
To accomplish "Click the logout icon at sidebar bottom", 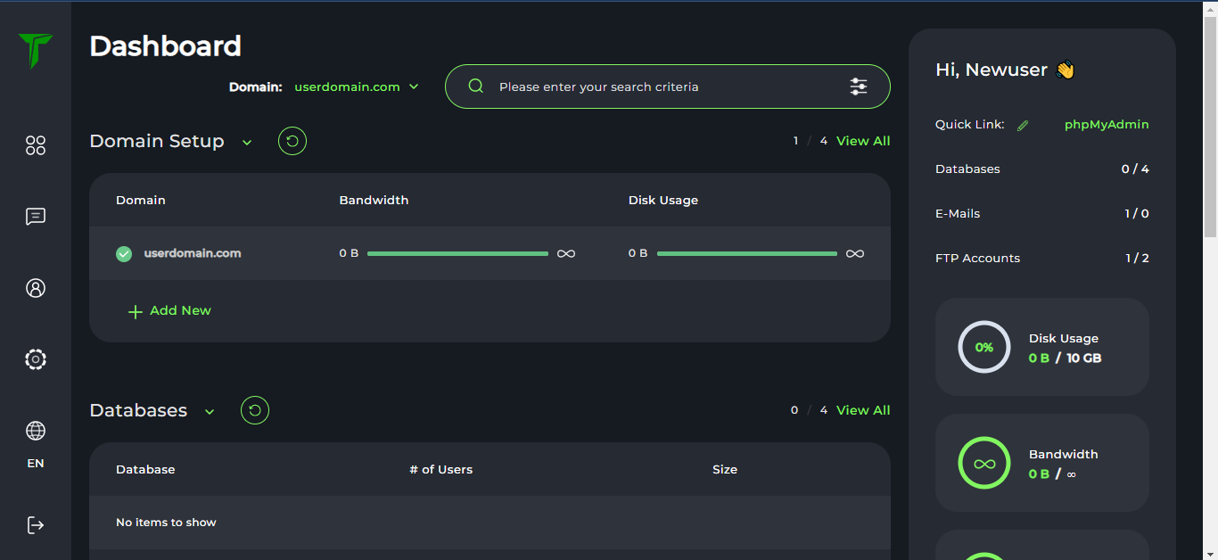I will pos(36,525).
